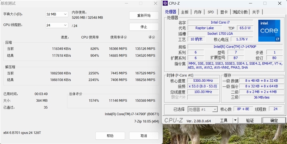This screenshot has width=287, height=144.
Task: Switch to the 显卡 tab
Action: (224, 12)
